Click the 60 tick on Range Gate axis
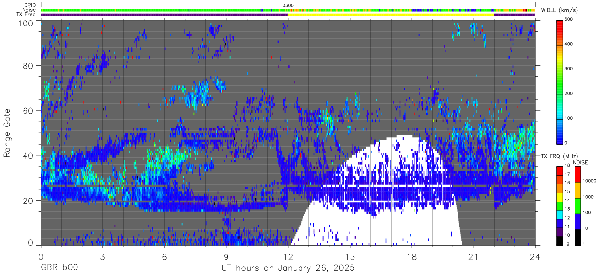This screenshot has height=278, width=602. click(x=29, y=111)
